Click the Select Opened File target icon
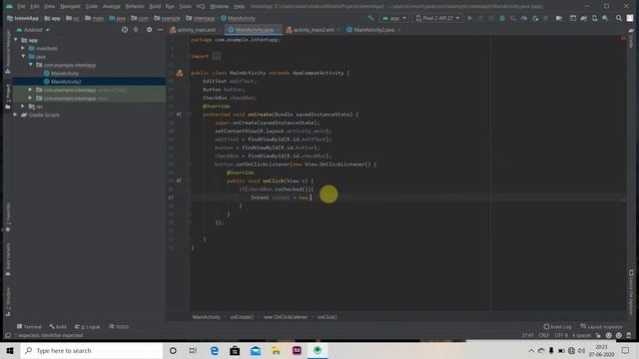639x359 pixels. tap(125, 30)
